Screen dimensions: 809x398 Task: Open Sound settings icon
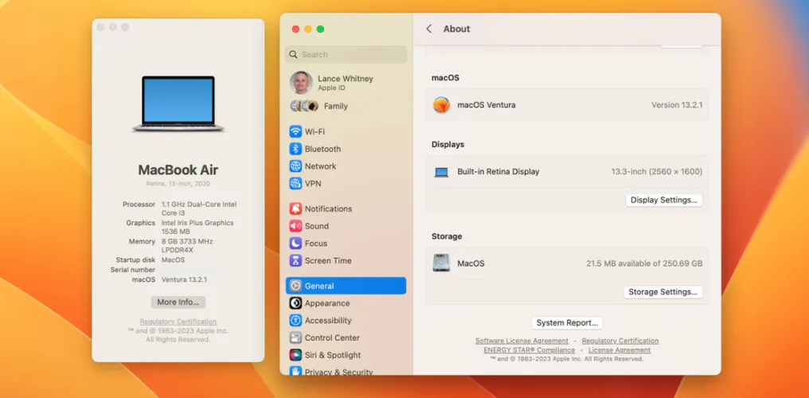pyautogui.click(x=295, y=226)
